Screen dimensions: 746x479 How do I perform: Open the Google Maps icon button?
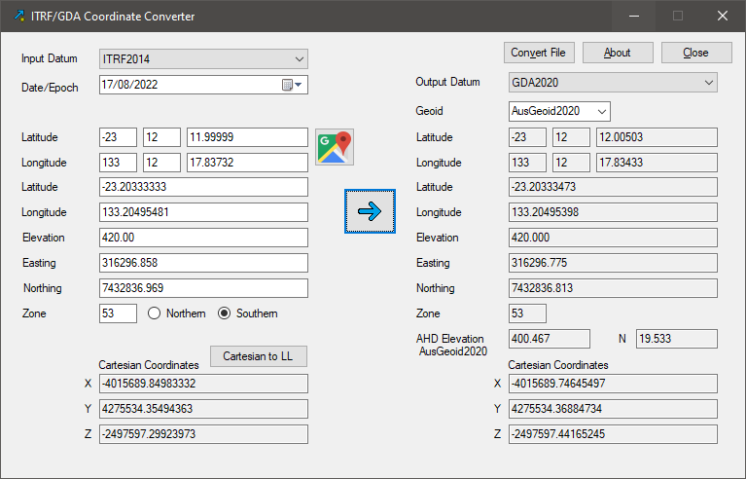click(335, 146)
